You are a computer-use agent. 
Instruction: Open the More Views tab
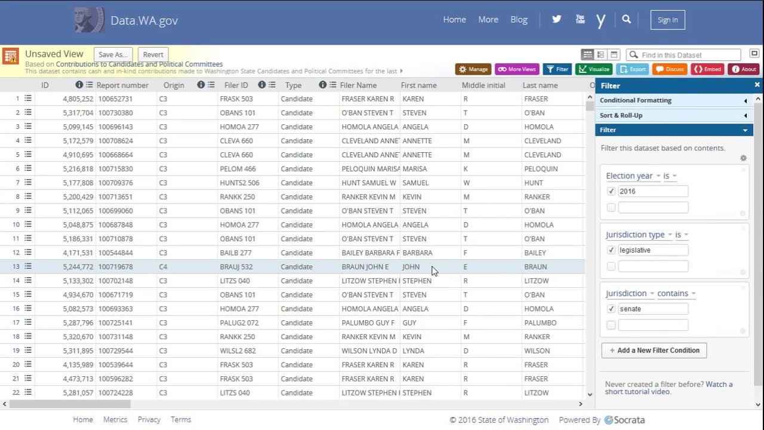click(x=517, y=69)
